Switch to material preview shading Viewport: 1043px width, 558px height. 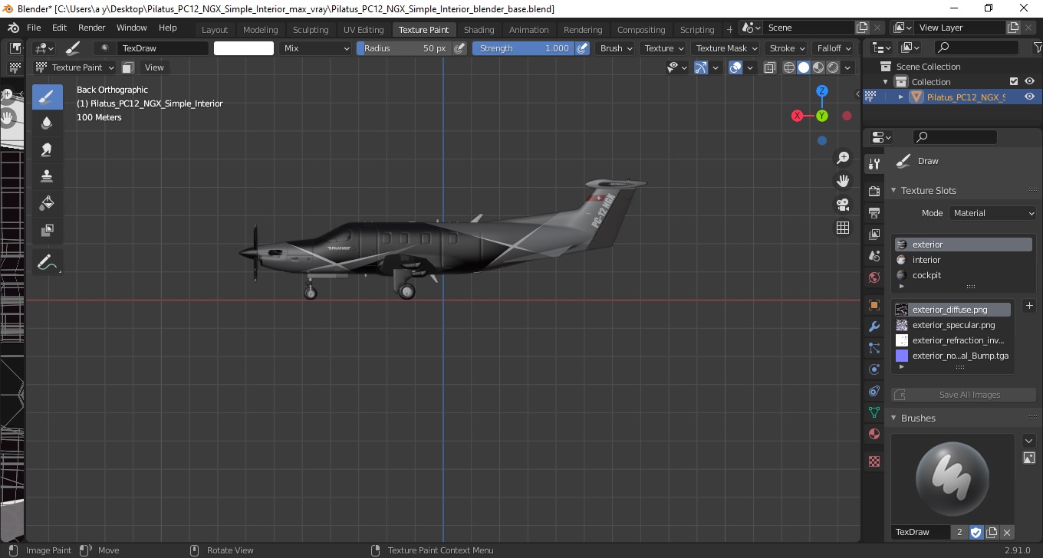coord(818,67)
